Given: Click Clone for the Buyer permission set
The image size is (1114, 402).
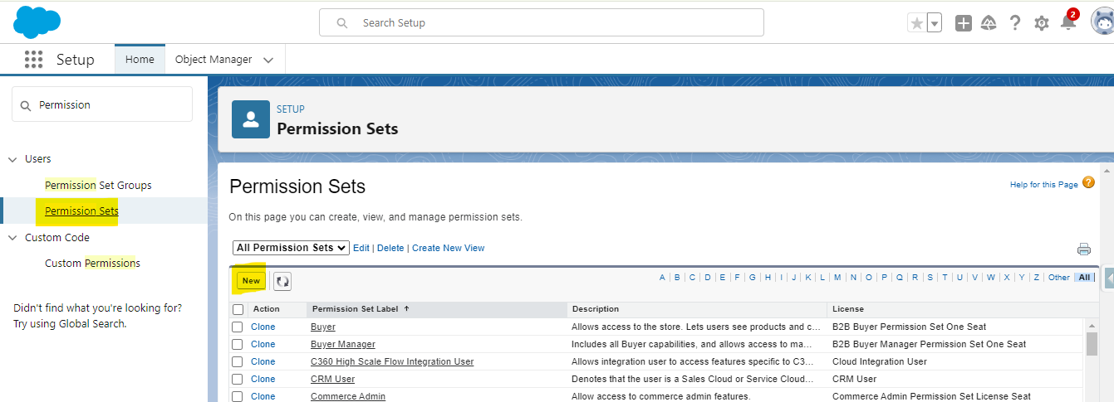Looking at the screenshot, I should (x=263, y=327).
